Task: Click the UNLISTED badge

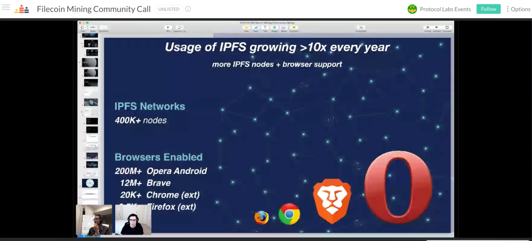Action: click(x=168, y=9)
